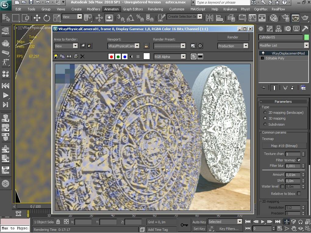Viewport: 311px width, 233px height.
Task: Open the Motion command panel tab
Action: coord(288,29)
